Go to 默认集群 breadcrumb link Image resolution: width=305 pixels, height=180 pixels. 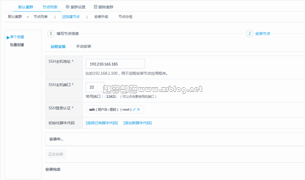[15, 17]
